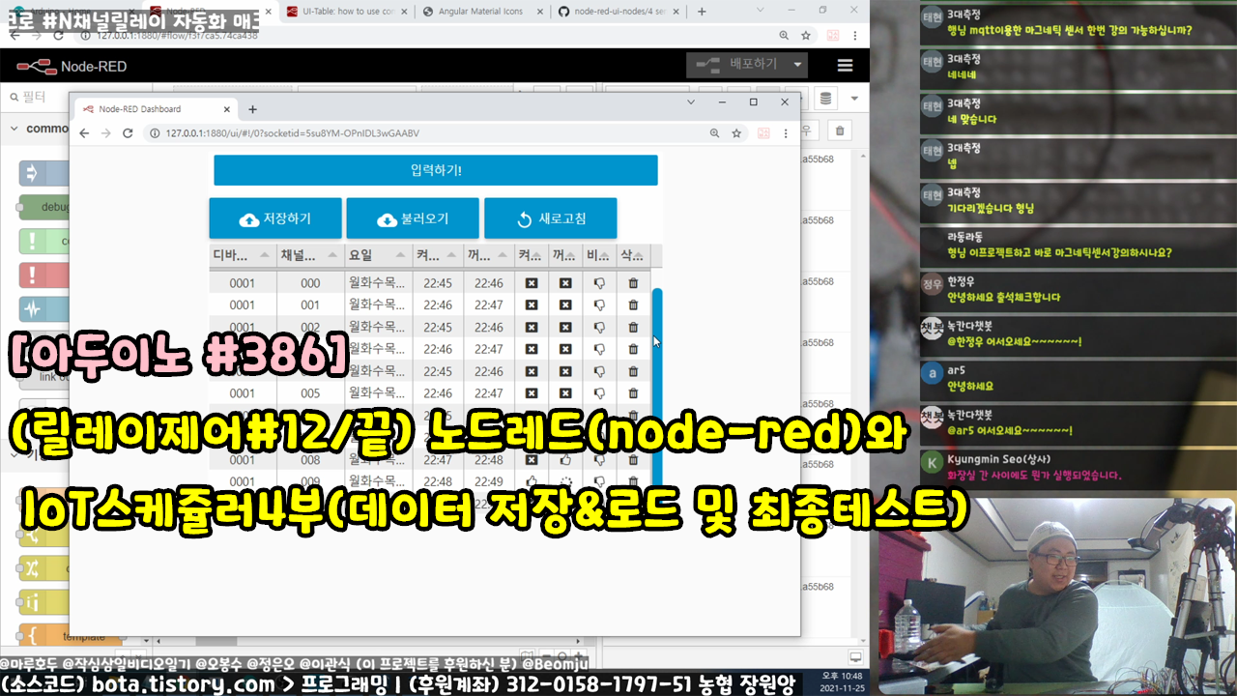Click the 불러오기 load button
The width and height of the screenshot is (1237, 696).
(414, 218)
